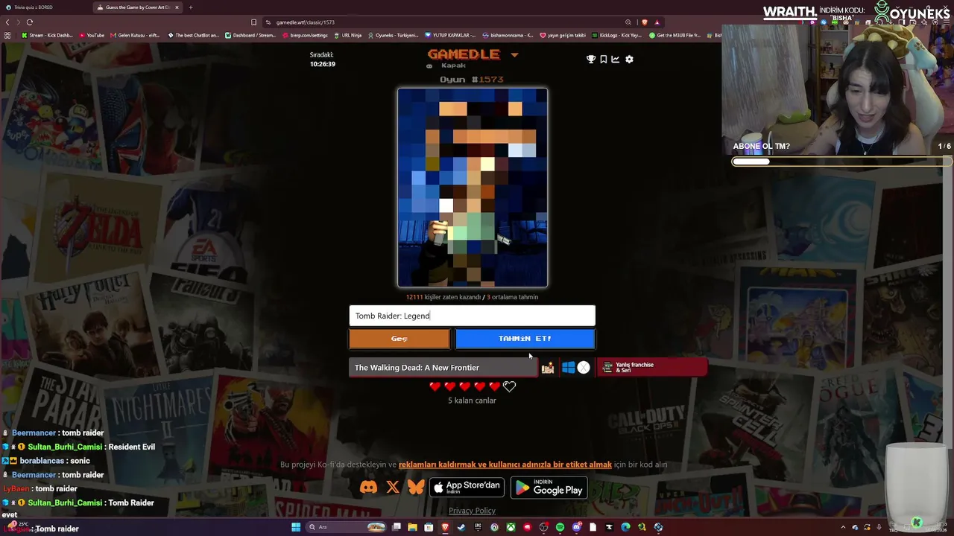Go back in the browser
The height and width of the screenshot is (536, 954).
coord(7,22)
